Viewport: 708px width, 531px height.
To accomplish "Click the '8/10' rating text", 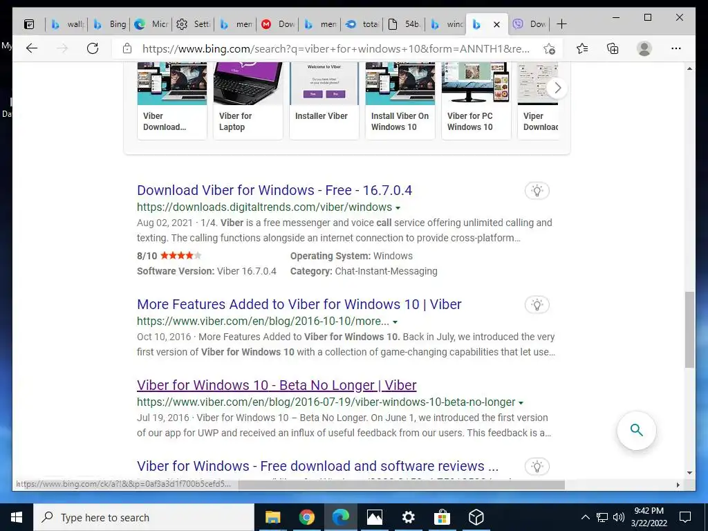I will pyautogui.click(x=147, y=256).
